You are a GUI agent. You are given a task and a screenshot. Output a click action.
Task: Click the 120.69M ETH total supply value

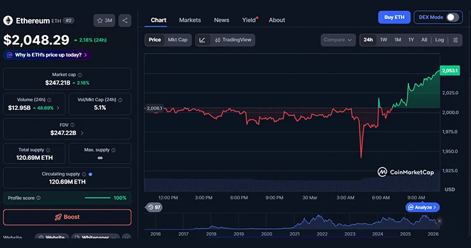pos(34,158)
